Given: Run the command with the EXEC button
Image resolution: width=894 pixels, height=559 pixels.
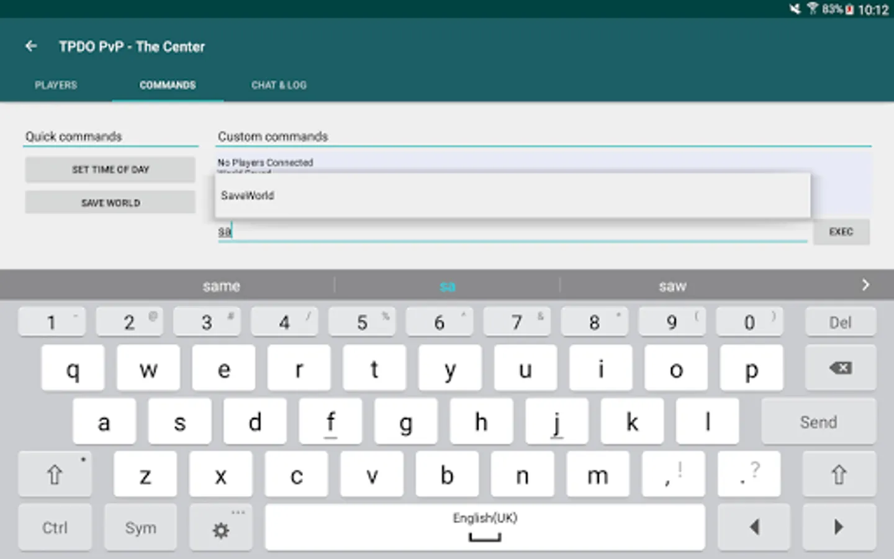Looking at the screenshot, I should [841, 232].
